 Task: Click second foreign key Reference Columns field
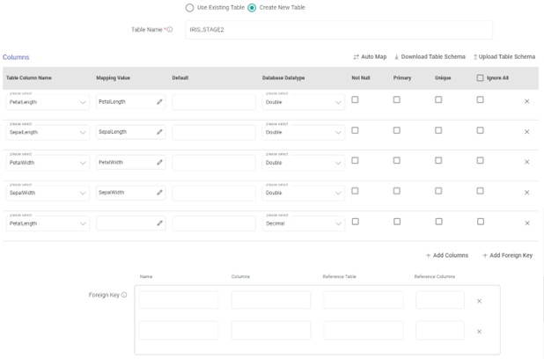(x=440, y=331)
